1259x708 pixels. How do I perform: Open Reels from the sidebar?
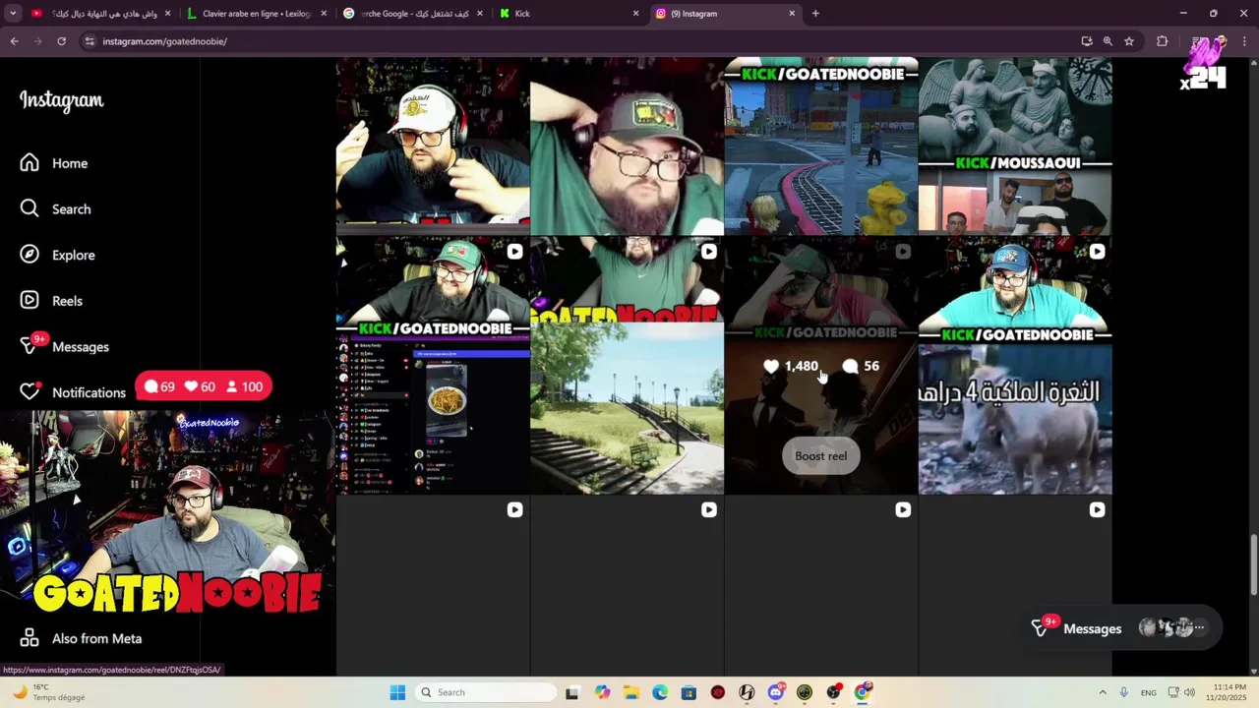[x=52, y=301]
